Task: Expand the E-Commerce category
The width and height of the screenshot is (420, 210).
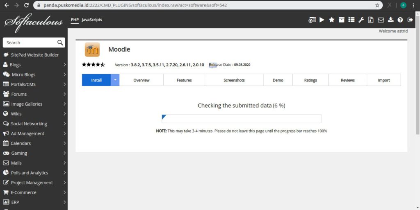Action: pyautogui.click(x=34, y=192)
